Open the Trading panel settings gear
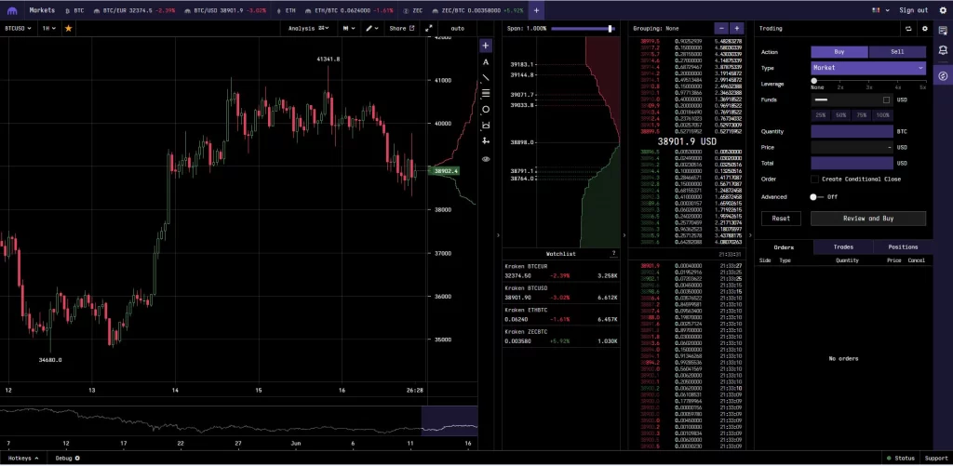This screenshot has height=466, width=953. pyautogui.click(x=924, y=29)
